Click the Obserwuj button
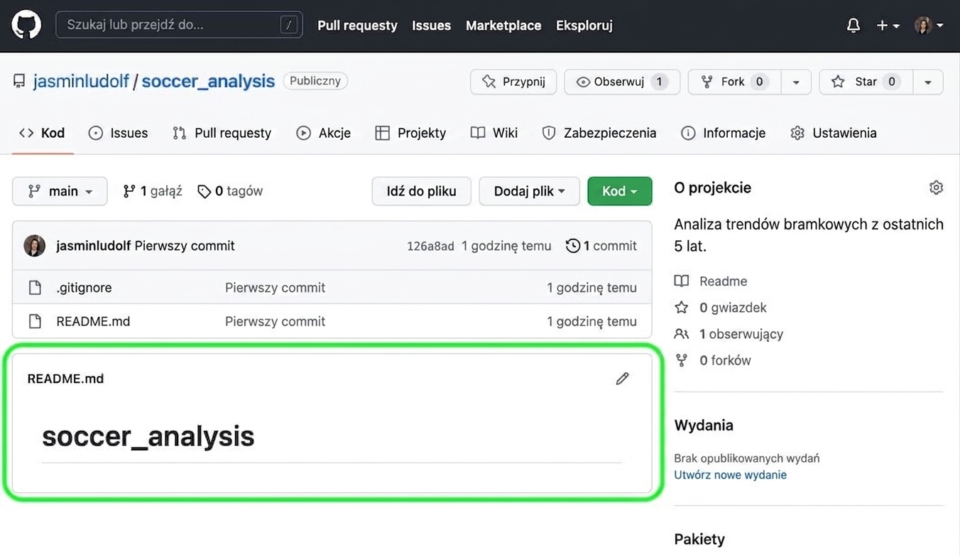The width and height of the screenshot is (960, 557). coord(622,82)
